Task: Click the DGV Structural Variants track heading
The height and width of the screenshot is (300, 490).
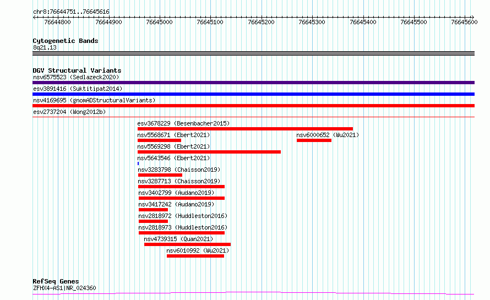Action: coord(77,70)
